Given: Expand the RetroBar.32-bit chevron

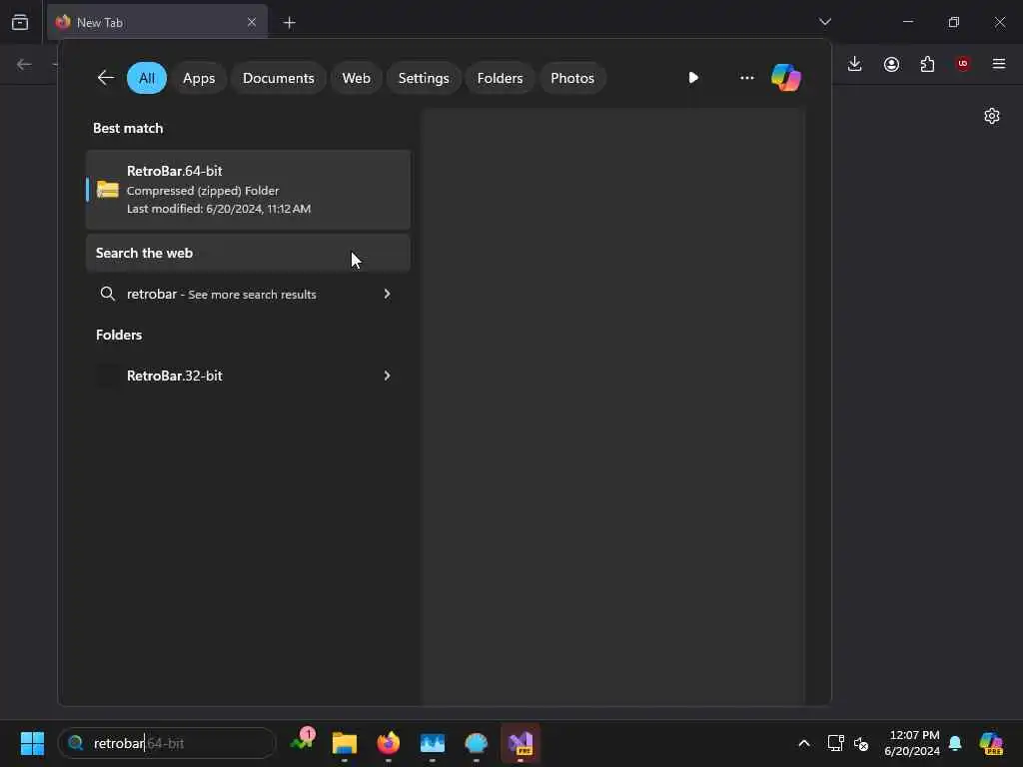Looking at the screenshot, I should tap(387, 376).
